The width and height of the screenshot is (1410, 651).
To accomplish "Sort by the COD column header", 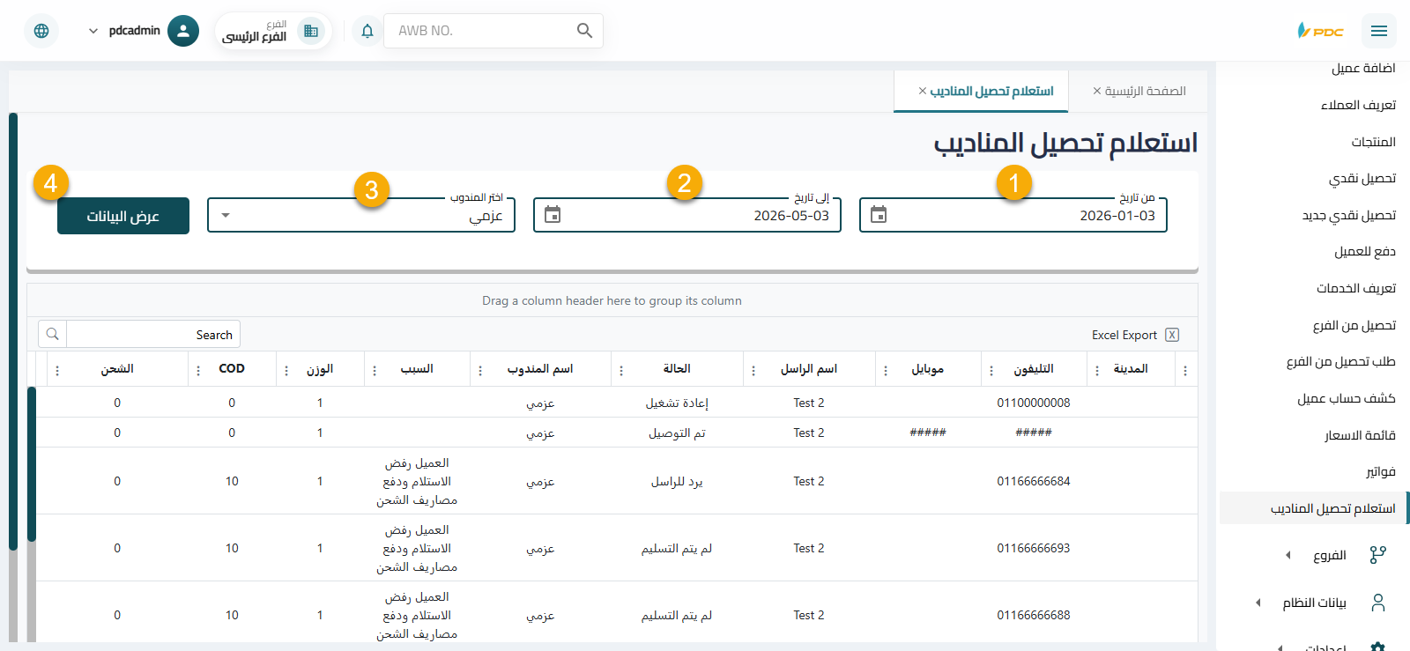I will tap(232, 368).
